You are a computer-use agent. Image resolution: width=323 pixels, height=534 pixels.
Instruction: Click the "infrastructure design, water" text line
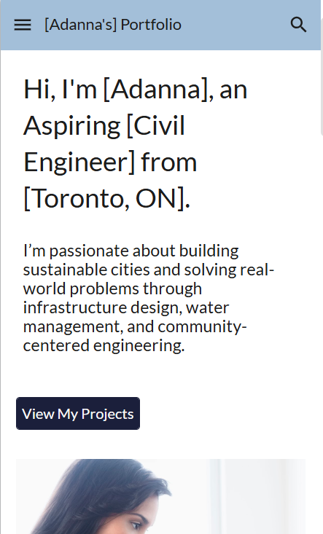point(126,307)
